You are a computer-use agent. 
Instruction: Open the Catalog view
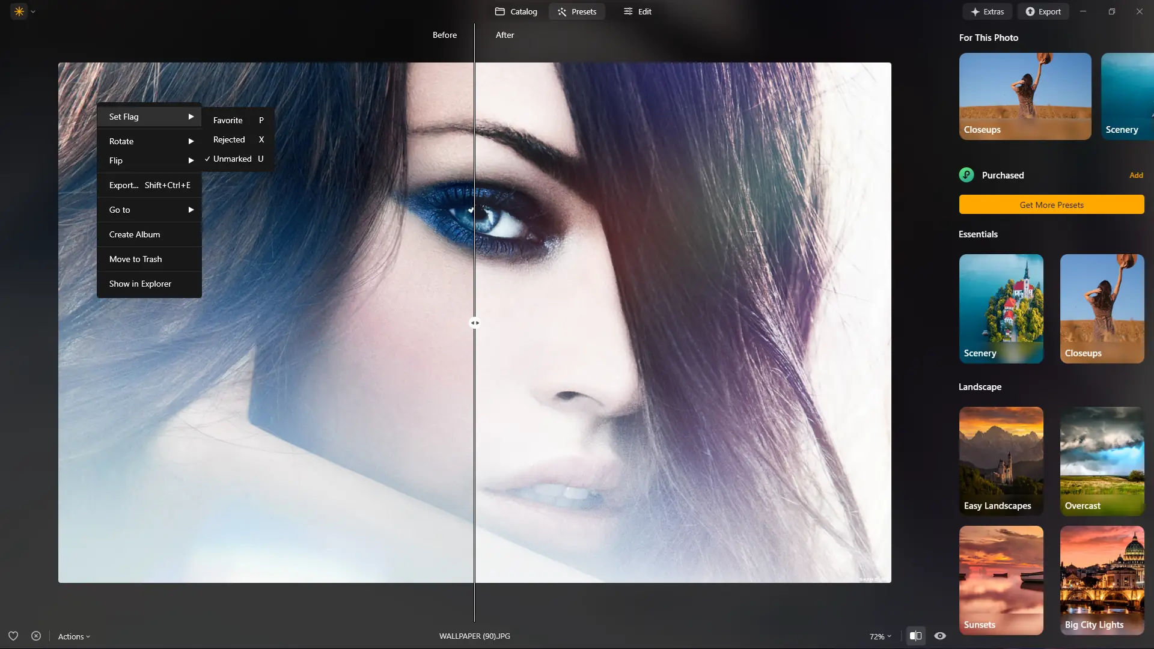[516, 11]
